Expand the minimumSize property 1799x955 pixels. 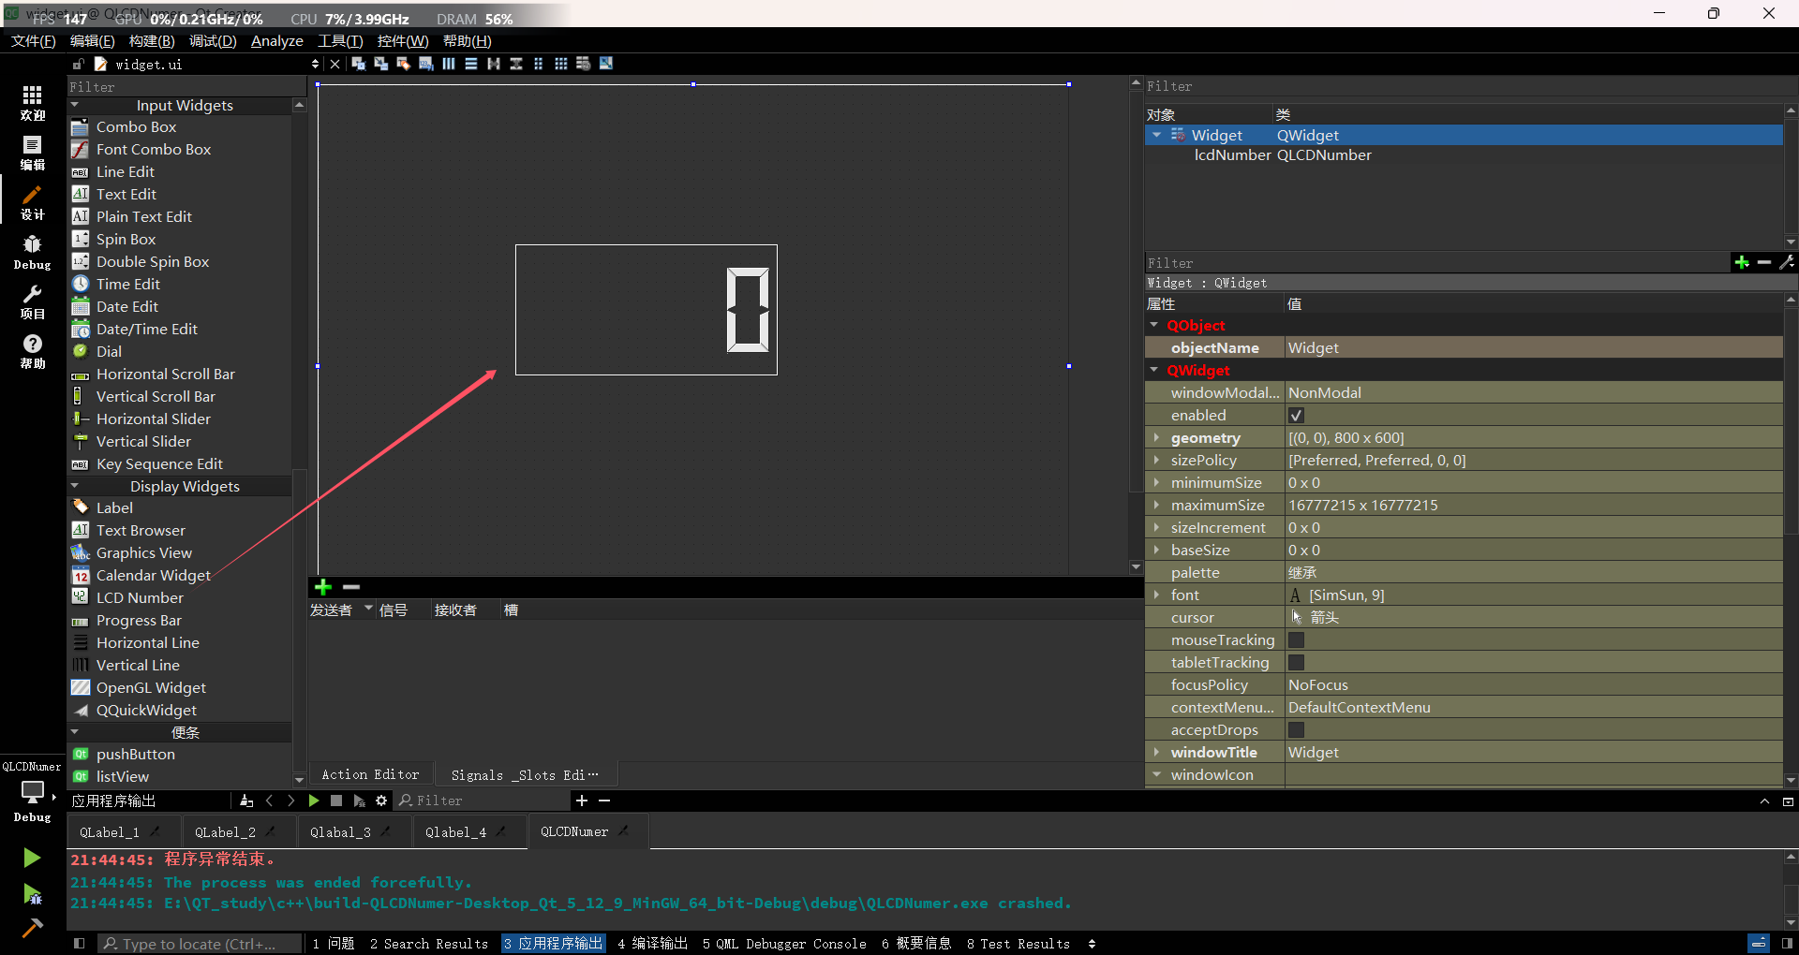click(x=1156, y=482)
